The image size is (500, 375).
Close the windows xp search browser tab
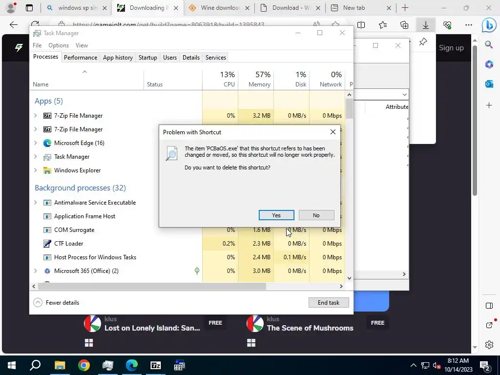pyautogui.click(x=104, y=8)
